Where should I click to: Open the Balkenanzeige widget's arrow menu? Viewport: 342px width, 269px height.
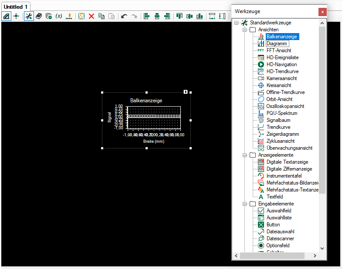186,92
